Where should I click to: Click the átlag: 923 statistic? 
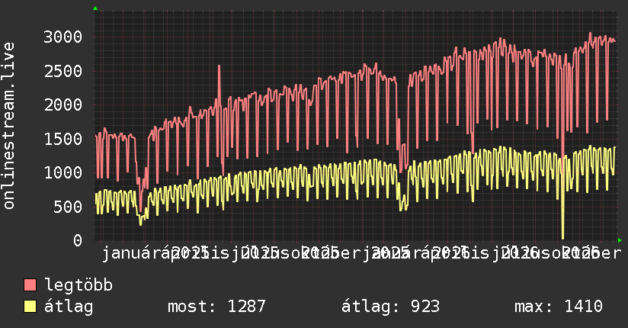pyautogui.click(x=390, y=307)
